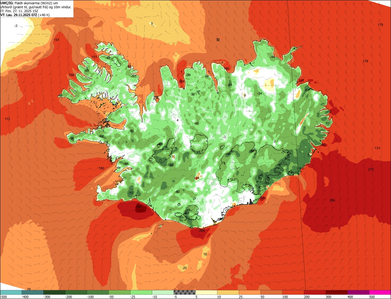Image resolution: width=391 pixels, height=299 pixels.
Task: Click the '-70' value in southwest Iceland
Action: coord(131,193)
